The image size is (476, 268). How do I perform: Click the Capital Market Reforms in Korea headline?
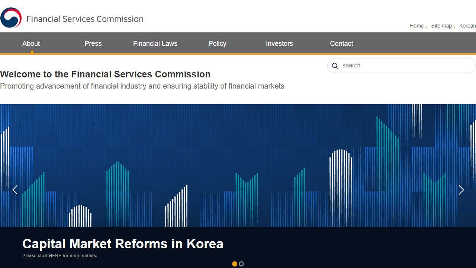(123, 244)
